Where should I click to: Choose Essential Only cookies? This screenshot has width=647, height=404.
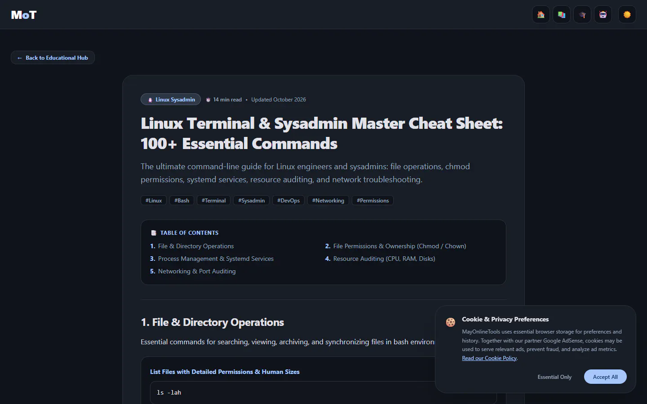coord(554,377)
